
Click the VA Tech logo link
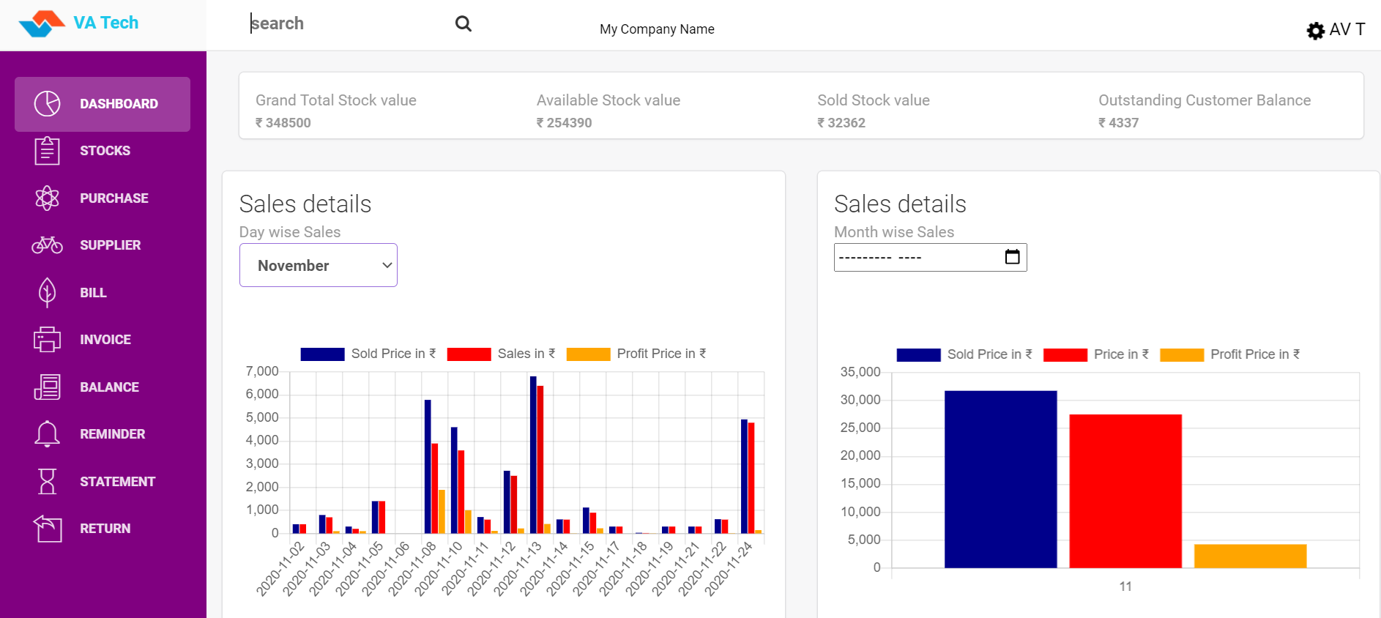click(79, 23)
